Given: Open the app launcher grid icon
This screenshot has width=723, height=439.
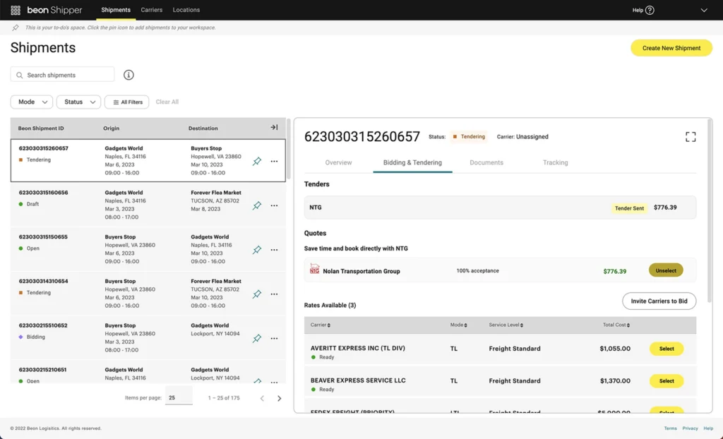Looking at the screenshot, I should (x=16, y=10).
